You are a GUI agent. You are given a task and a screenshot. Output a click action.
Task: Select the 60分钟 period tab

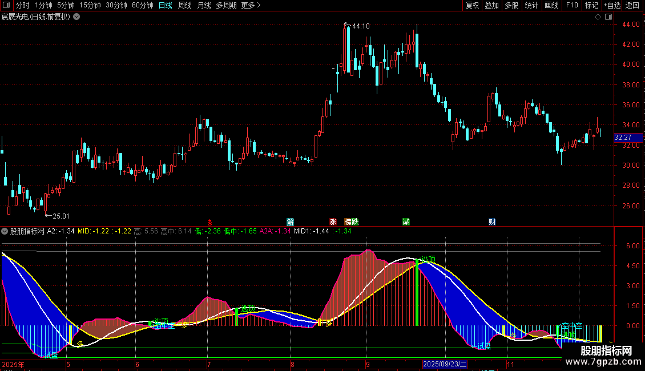pyautogui.click(x=142, y=6)
